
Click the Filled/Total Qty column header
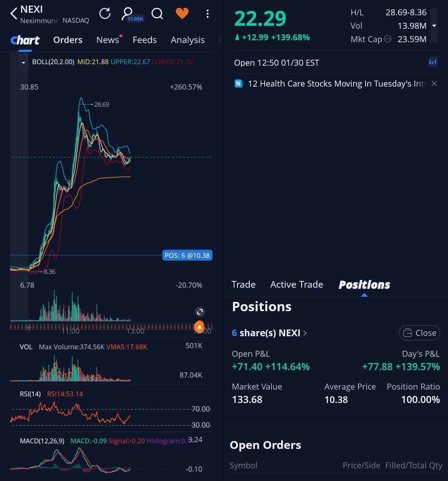pyautogui.click(x=414, y=465)
